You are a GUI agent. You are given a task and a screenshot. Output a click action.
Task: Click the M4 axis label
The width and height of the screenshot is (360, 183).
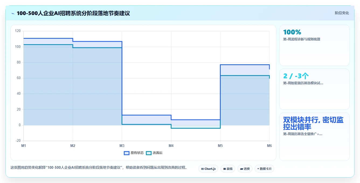tap(171, 146)
